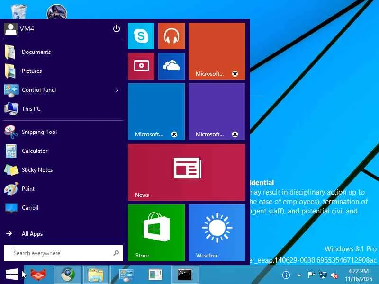Click the X badge on blue Microsoft tile

[174, 134]
